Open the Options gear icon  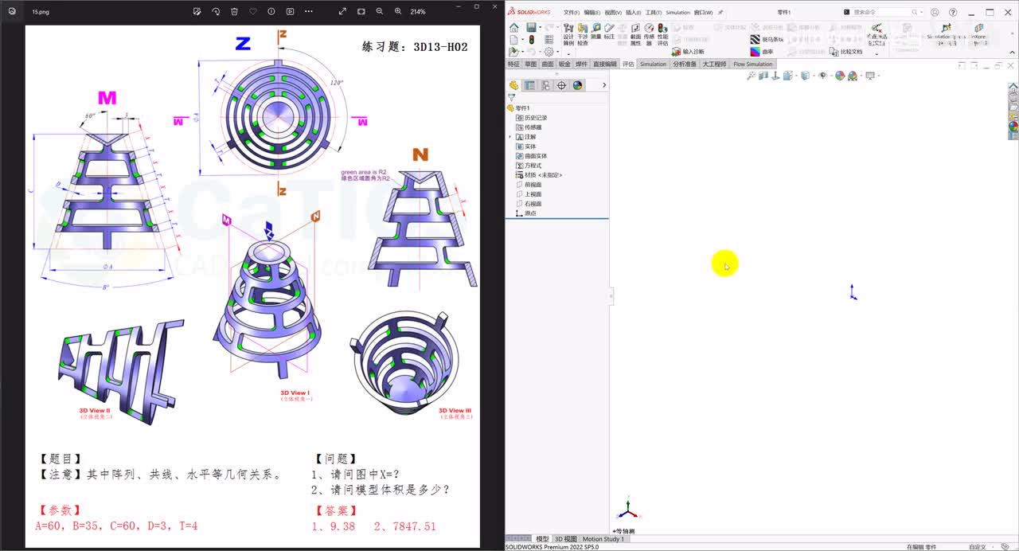pyautogui.click(x=548, y=52)
